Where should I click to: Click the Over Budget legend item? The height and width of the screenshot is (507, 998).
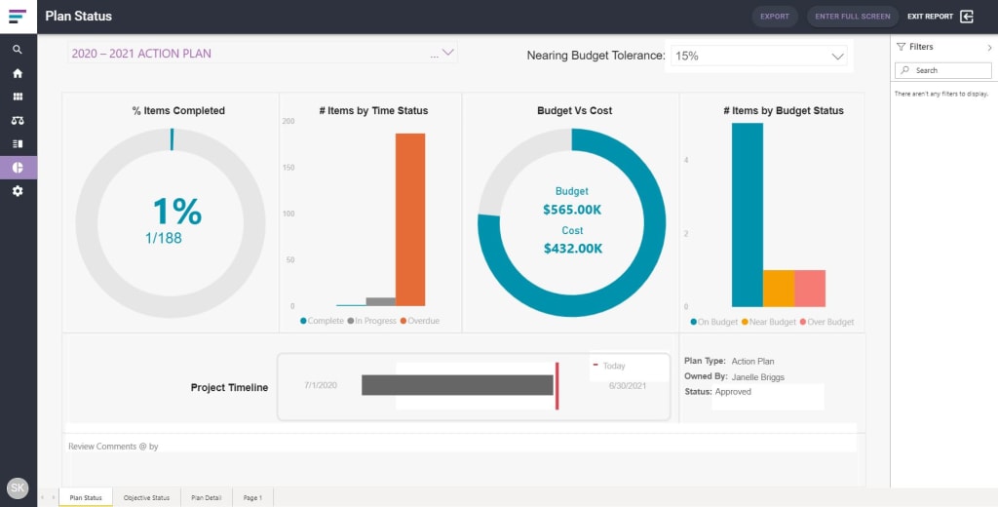point(826,323)
